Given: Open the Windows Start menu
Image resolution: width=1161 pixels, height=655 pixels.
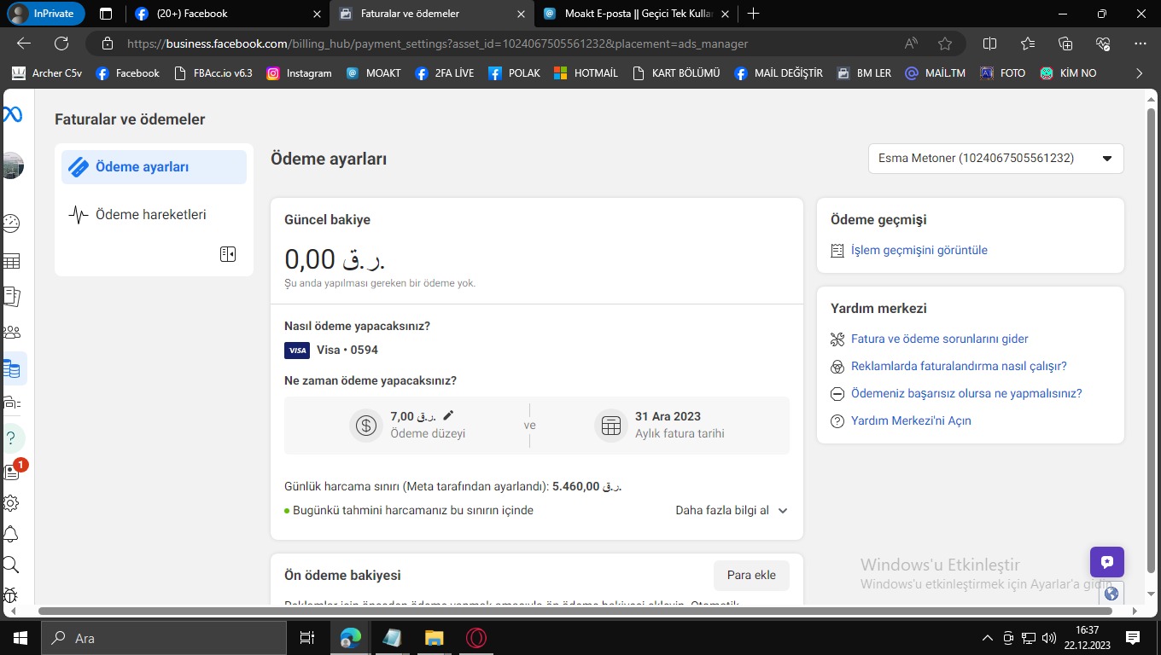Looking at the screenshot, I should pyautogui.click(x=20, y=638).
